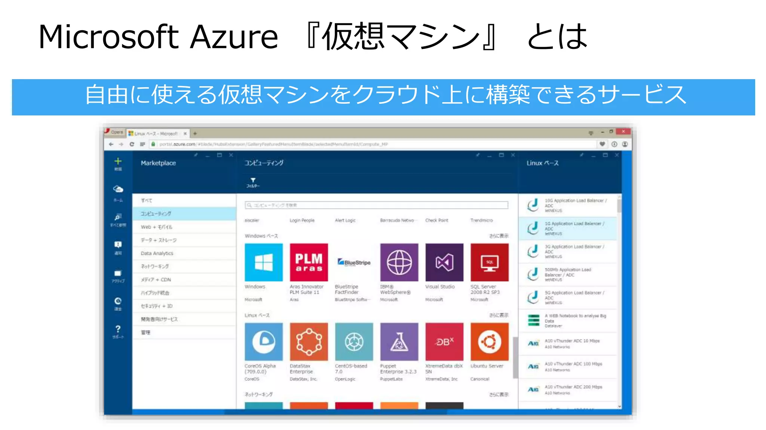This screenshot has height=430, width=766.
Task: Select 1G Application Load Balancer / ADC item
Action: click(x=568, y=228)
